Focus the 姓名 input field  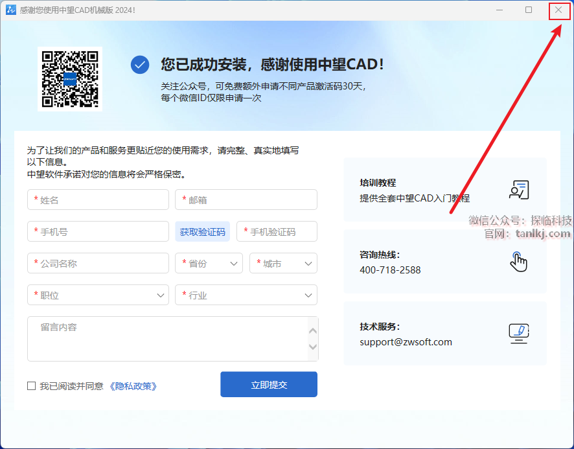98,200
